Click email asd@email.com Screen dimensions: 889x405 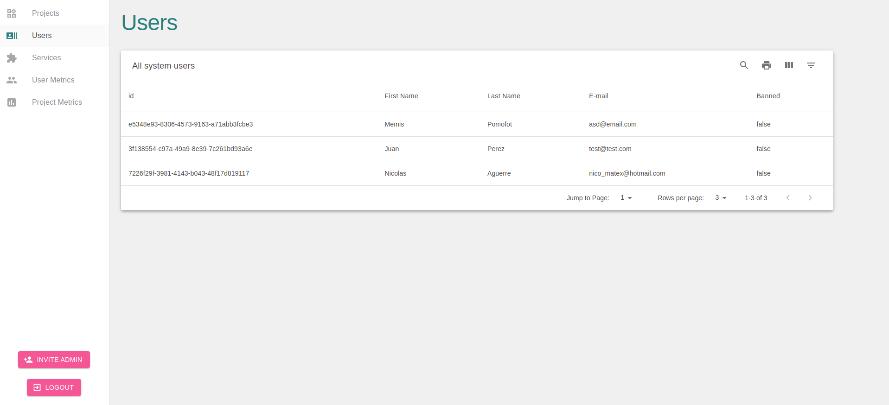tap(613, 124)
